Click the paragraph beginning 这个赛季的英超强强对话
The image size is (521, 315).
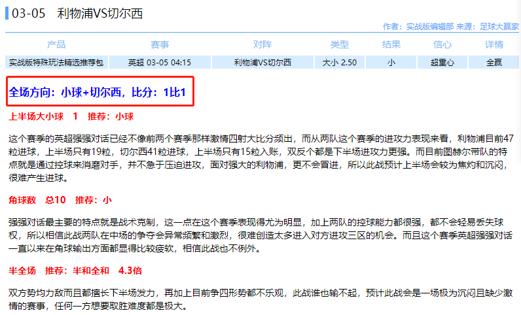[x=261, y=158]
